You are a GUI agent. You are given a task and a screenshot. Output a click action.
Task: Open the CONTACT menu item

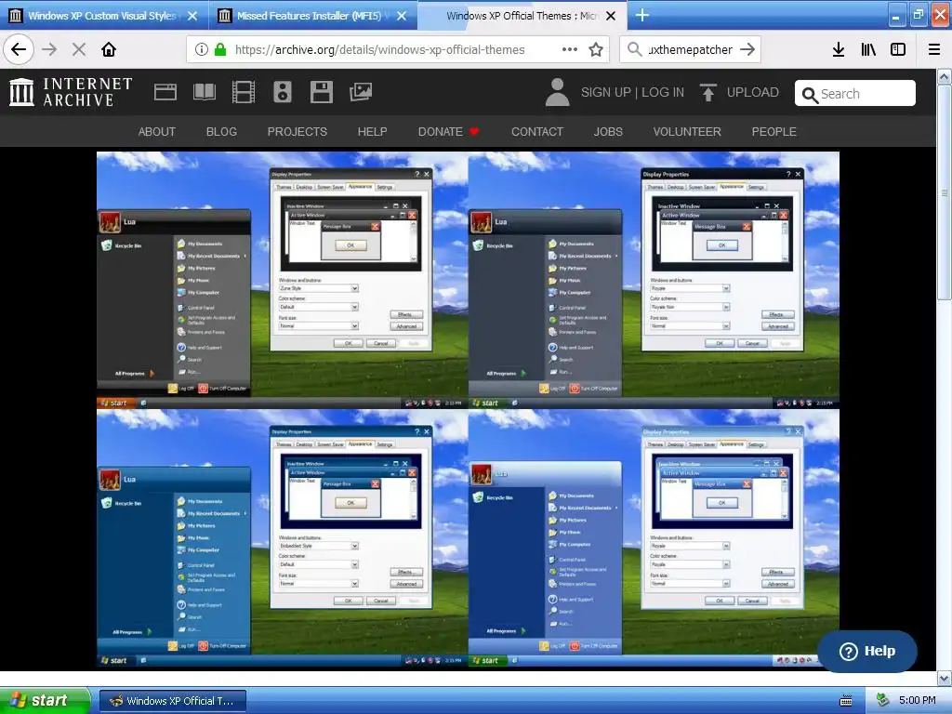537,132
